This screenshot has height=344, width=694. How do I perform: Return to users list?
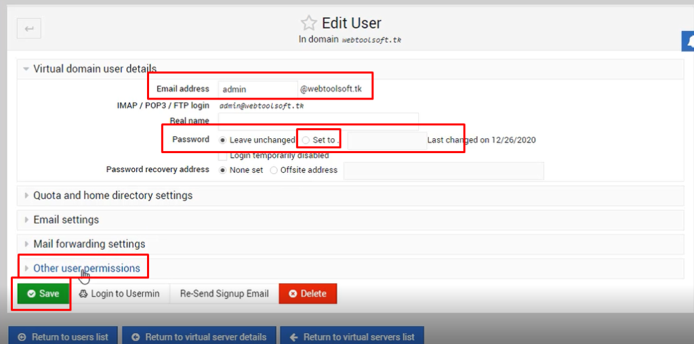(63, 337)
